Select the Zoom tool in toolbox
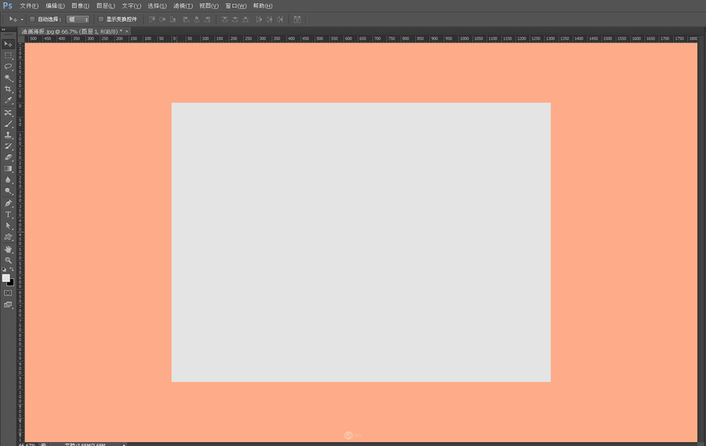 (8, 260)
